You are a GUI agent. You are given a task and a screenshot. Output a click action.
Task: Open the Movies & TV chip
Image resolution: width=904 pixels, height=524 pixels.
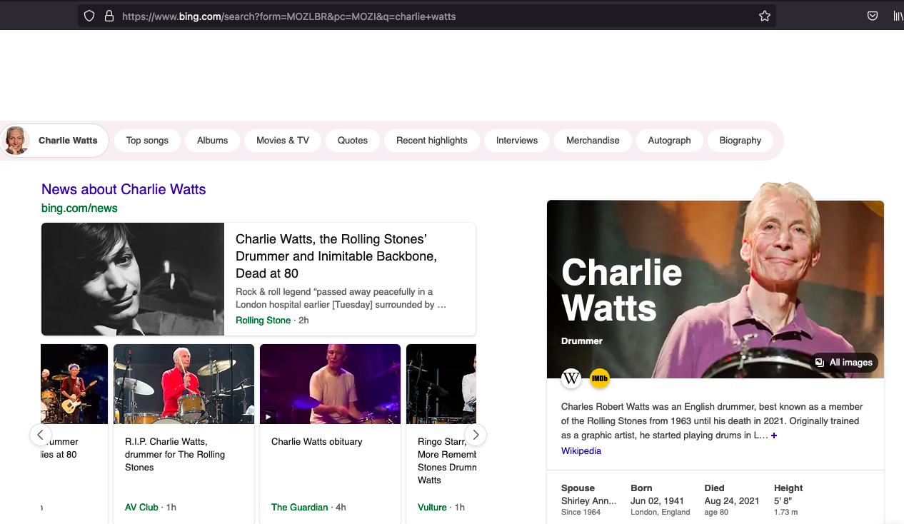(283, 141)
